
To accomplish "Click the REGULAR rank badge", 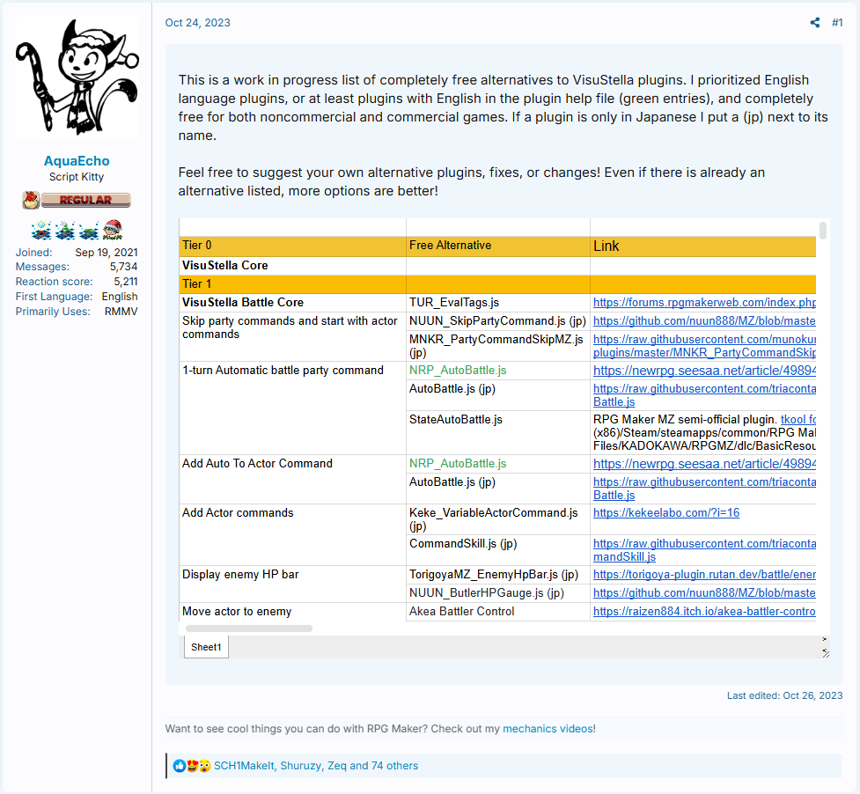I will [77, 200].
